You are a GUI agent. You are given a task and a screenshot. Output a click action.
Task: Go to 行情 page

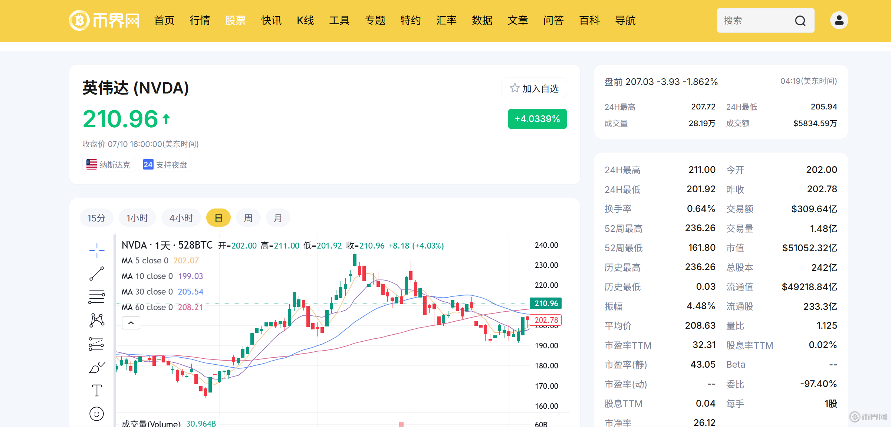200,20
